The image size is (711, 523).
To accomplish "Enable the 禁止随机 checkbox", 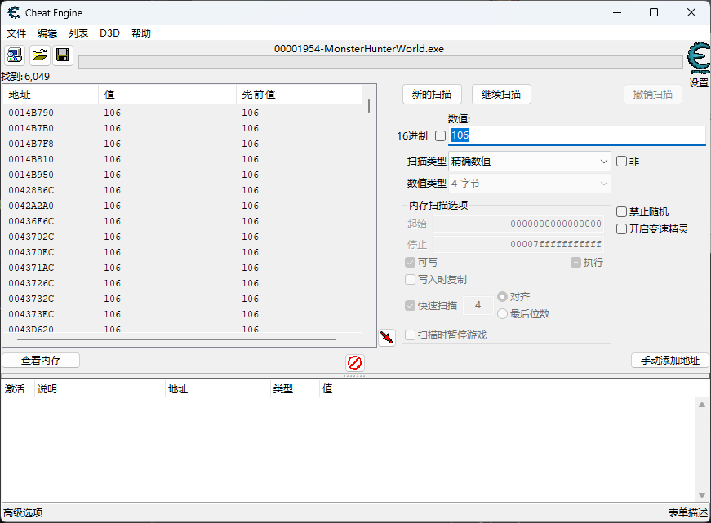I will coord(622,212).
